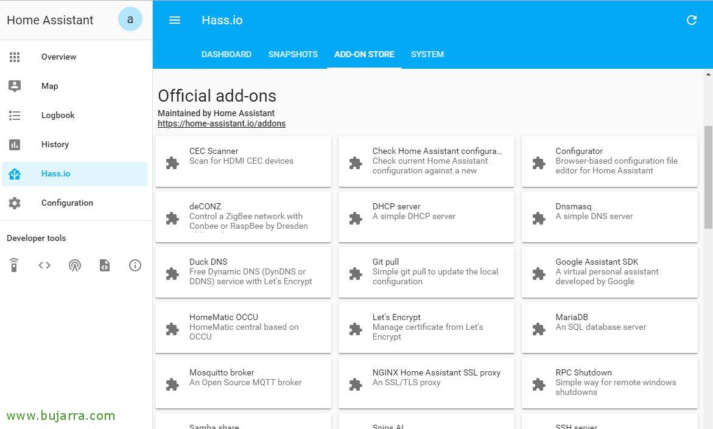Open Configuration in the sidebar
Image resolution: width=713 pixels, height=429 pixels.
click(x=74, y=203)
